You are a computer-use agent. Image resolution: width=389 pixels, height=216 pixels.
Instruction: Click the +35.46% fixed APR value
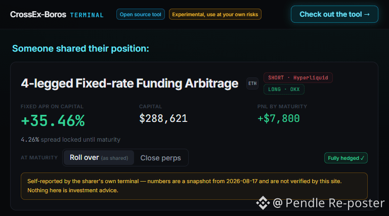click(x=53, y=121)
